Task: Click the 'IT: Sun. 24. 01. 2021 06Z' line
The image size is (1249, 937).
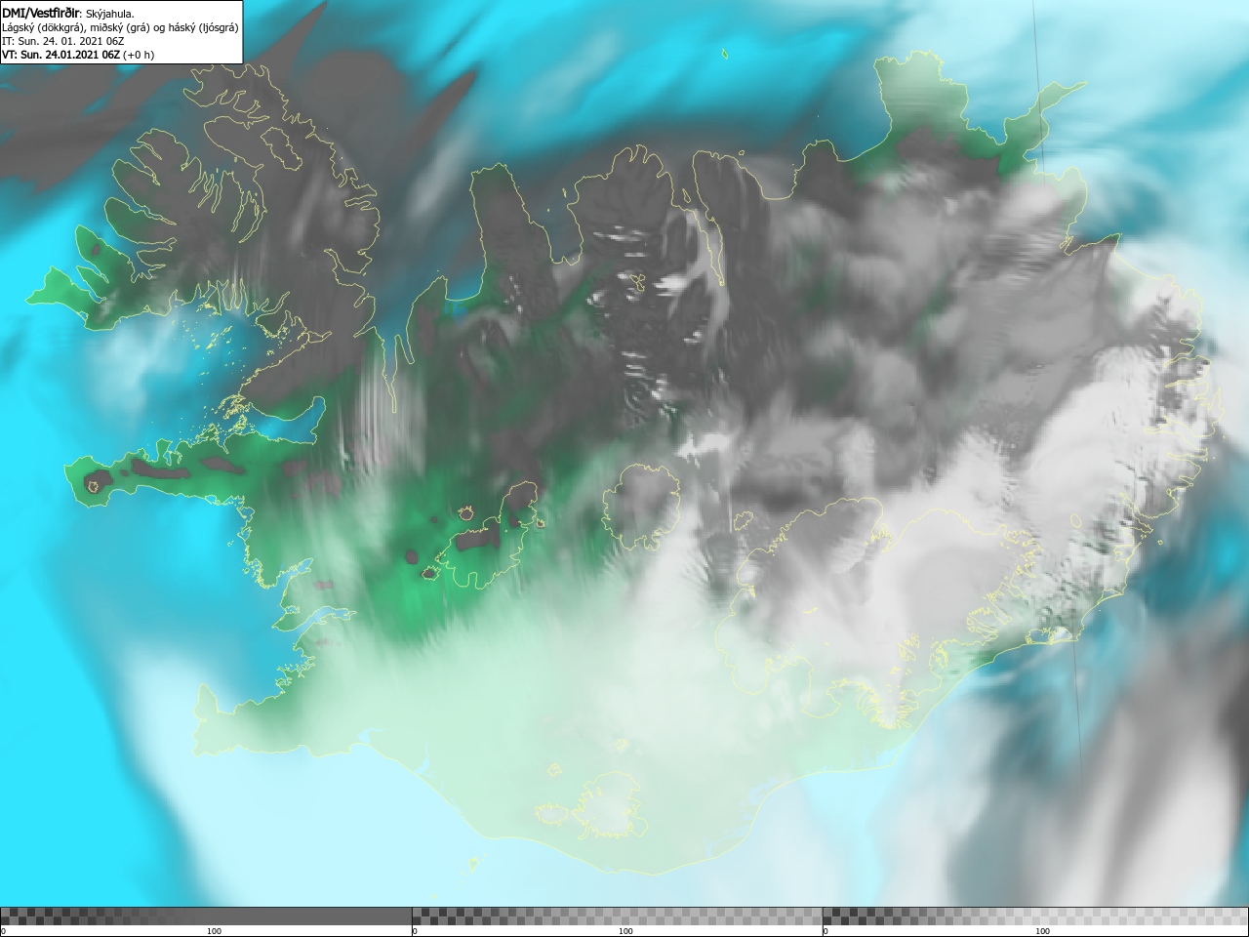Action: tap(62, 41)
